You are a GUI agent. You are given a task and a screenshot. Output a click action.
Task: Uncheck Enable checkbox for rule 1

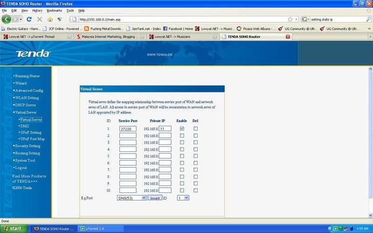pos(182,129)
